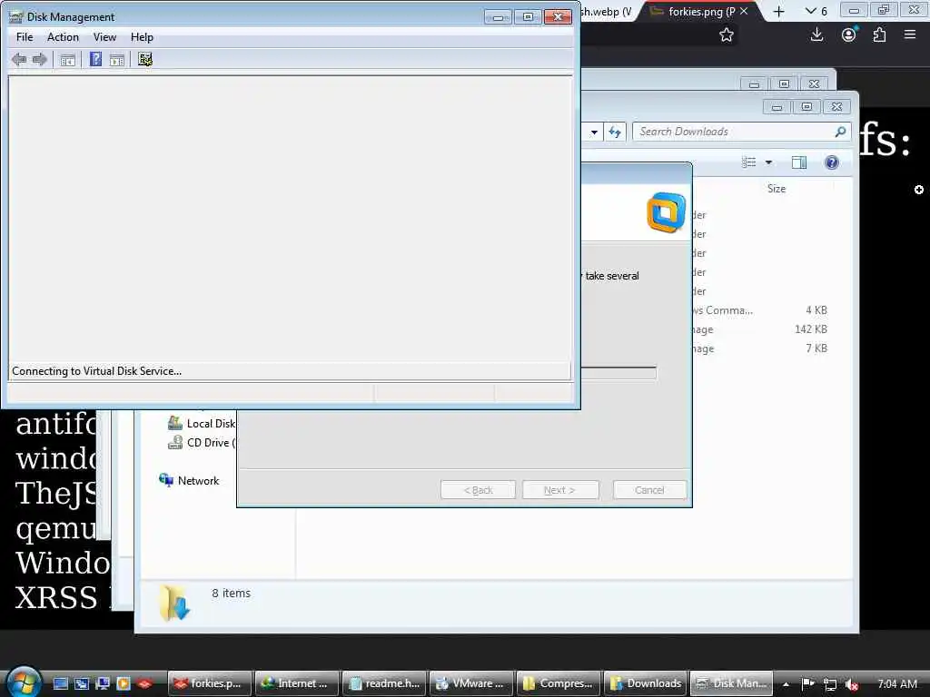
Task: Click the 142 KB file size cell
Action: coord(811,329)
